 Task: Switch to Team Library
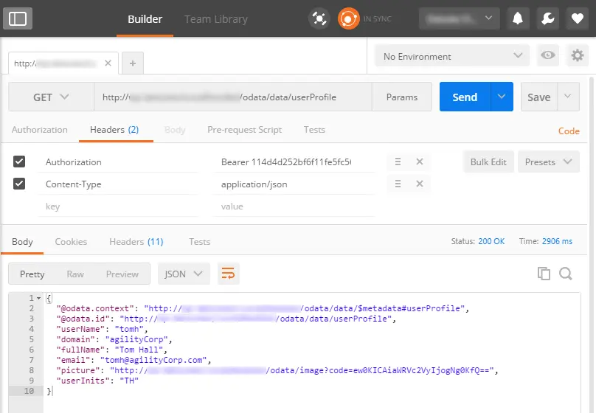click(216, 19)
